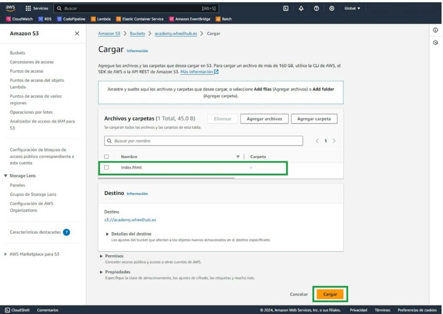Toggle the select-all files checkbox
This screenshot has width=443, height=314.
point(106,157)
